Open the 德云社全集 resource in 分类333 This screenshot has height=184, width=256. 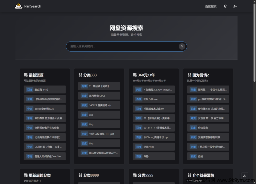(x=99, y=153)
